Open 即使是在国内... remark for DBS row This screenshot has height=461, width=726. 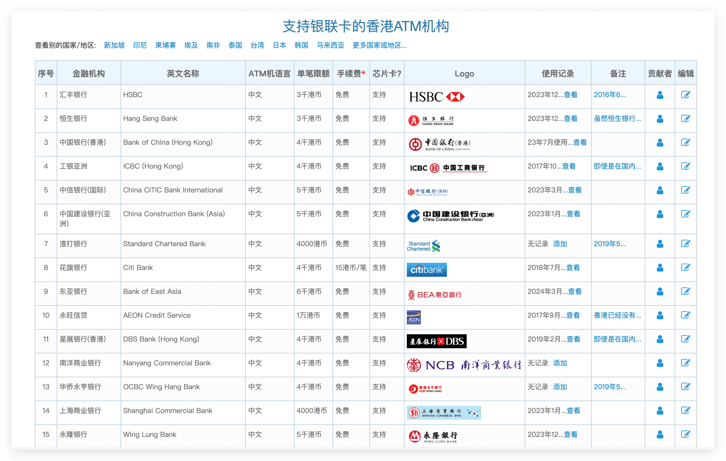(617, 339)
